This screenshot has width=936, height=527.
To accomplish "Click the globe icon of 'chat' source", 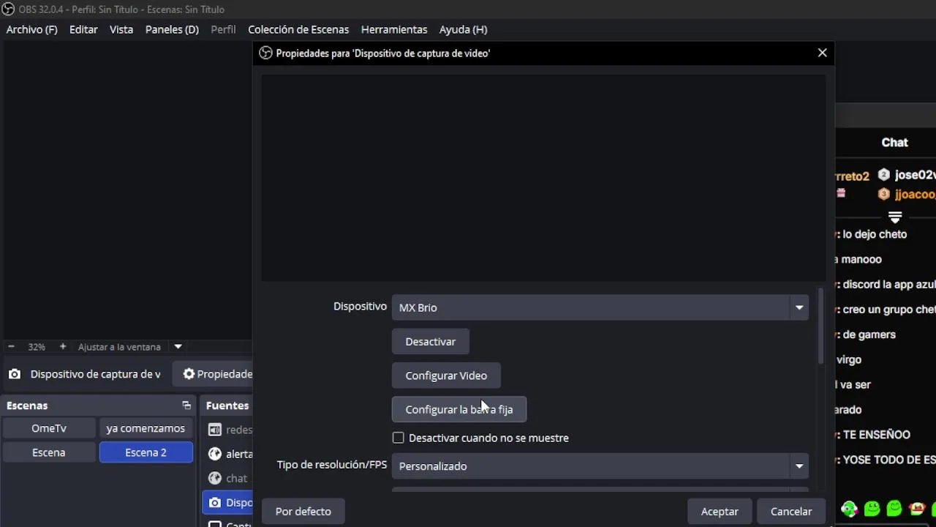I will pyautogui.click(x=214, y=478).
